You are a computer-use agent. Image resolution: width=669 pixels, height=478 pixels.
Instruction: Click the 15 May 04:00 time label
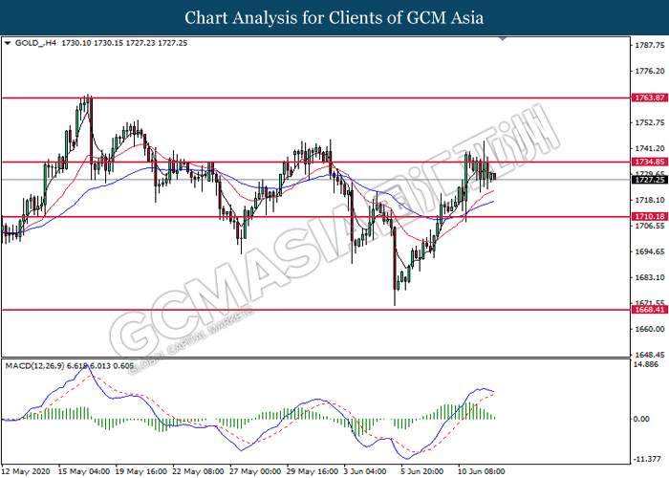pos(84,471)
